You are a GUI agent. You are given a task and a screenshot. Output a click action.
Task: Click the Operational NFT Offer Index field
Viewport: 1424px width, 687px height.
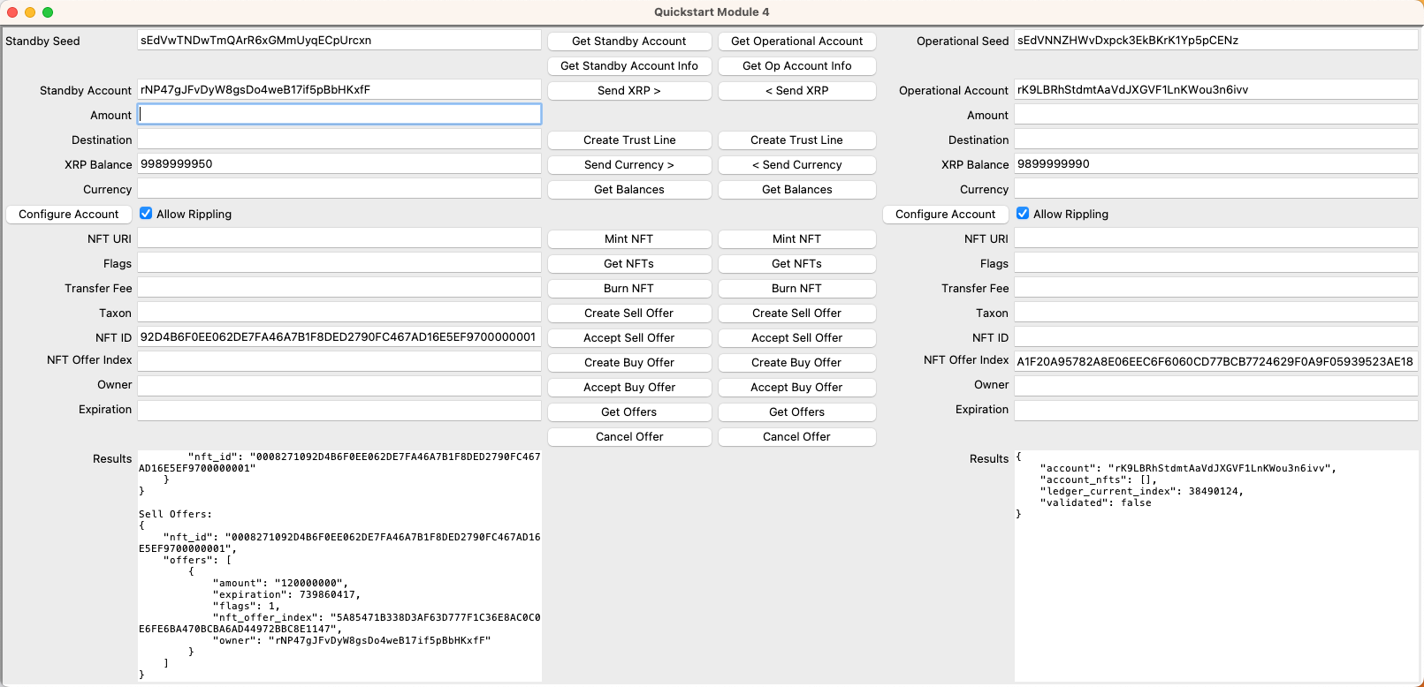pyautogui.click(x=1215, y=361)
